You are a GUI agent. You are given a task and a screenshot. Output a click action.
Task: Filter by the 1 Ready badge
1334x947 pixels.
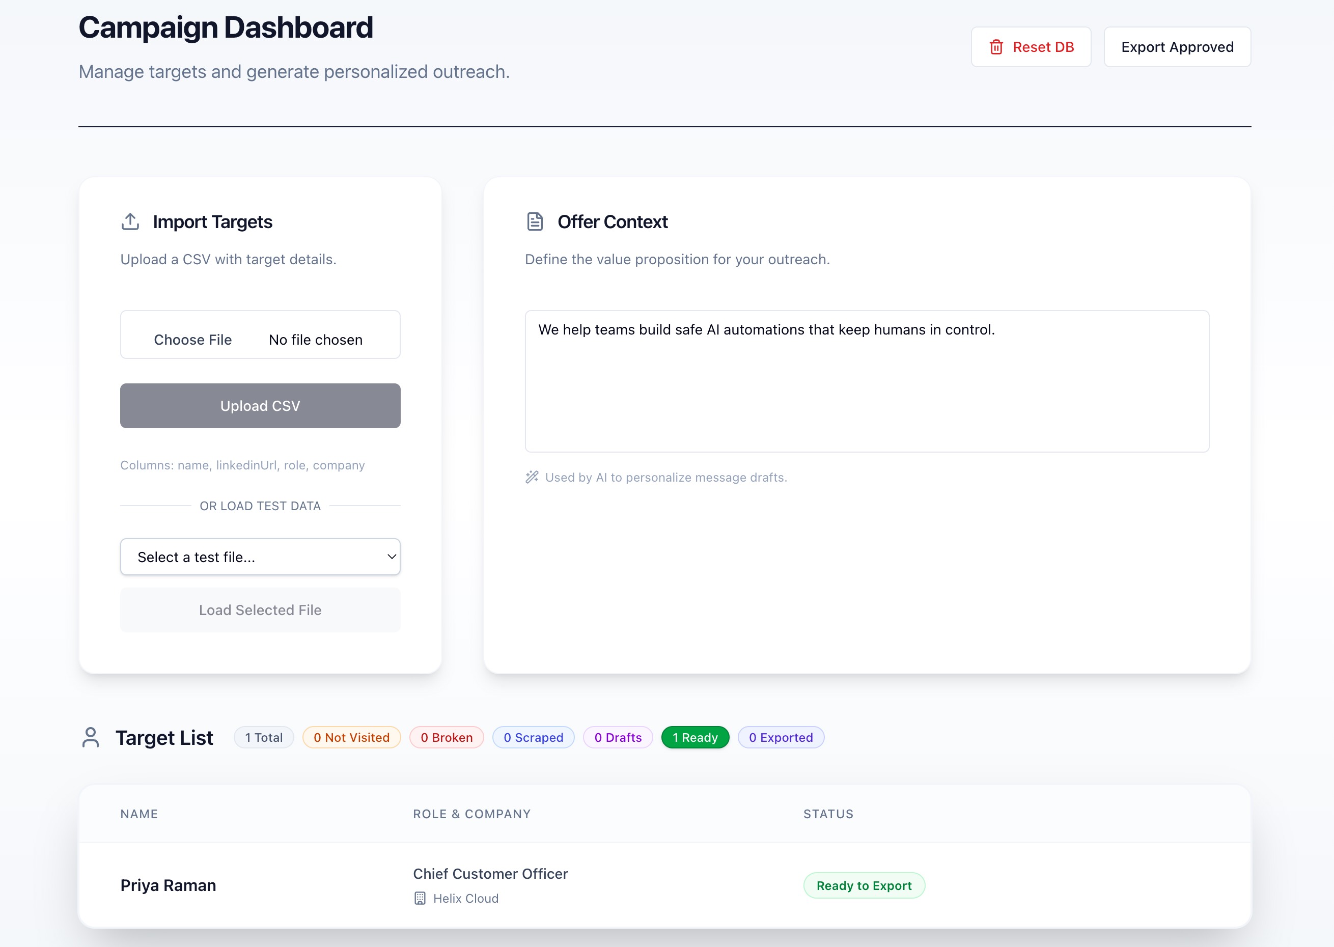tap(695, 737)
